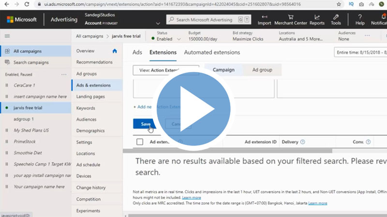Image resolution: width=387 pixels, height=217 pixels.
Task: Reload the page with refresh icon
Action: [x=27, y=4]
